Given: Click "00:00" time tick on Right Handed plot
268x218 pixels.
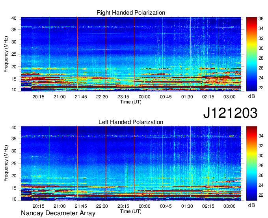Looking at the screenshot, I should (x=144, y=97).
